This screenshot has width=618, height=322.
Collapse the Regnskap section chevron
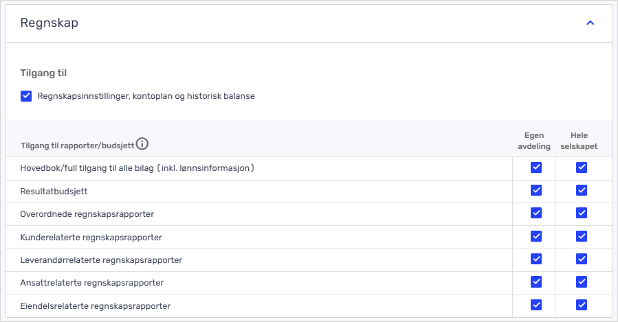(x=590, y=23)
